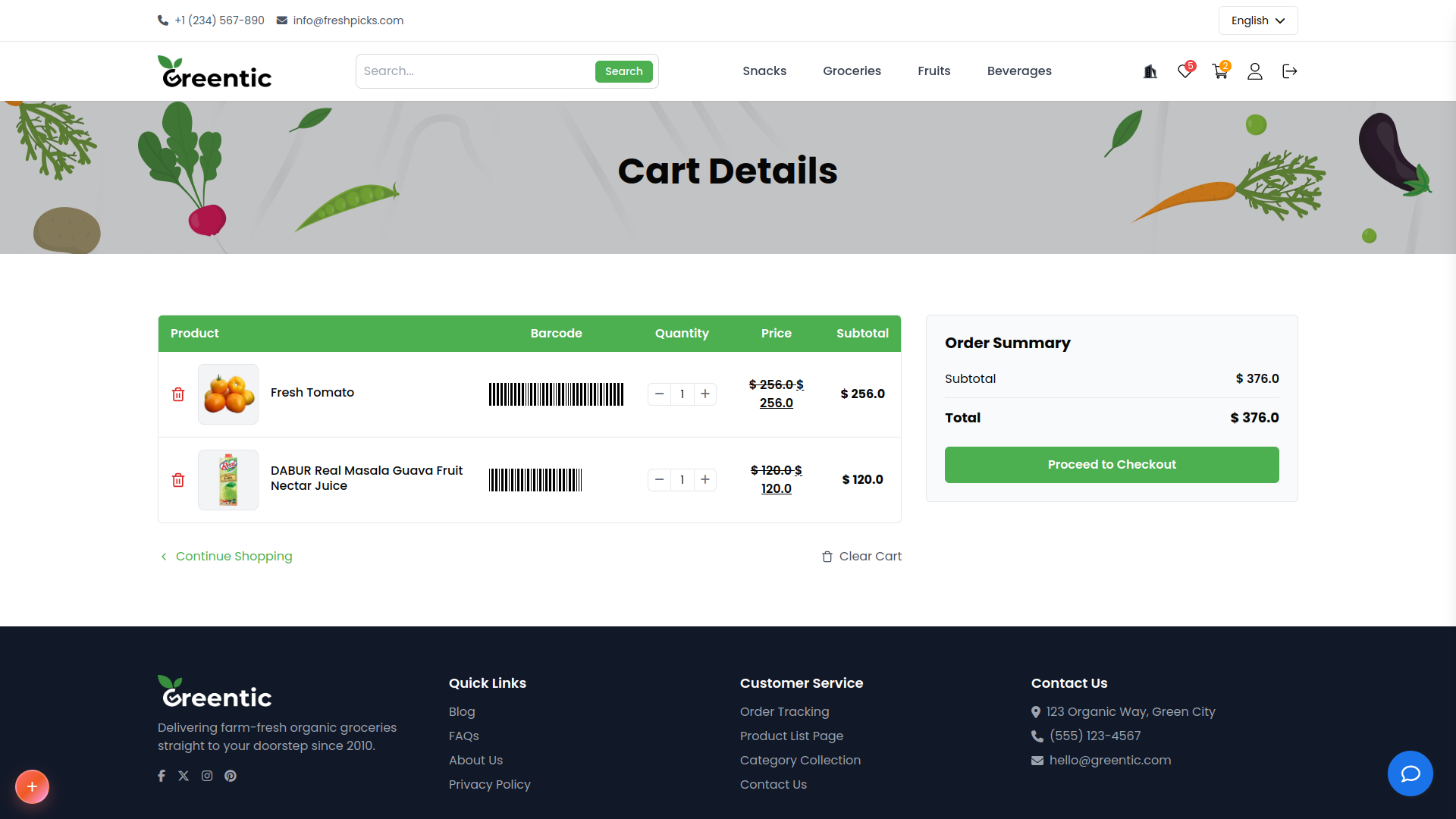Click the green Search button

(x=624, y=71)
